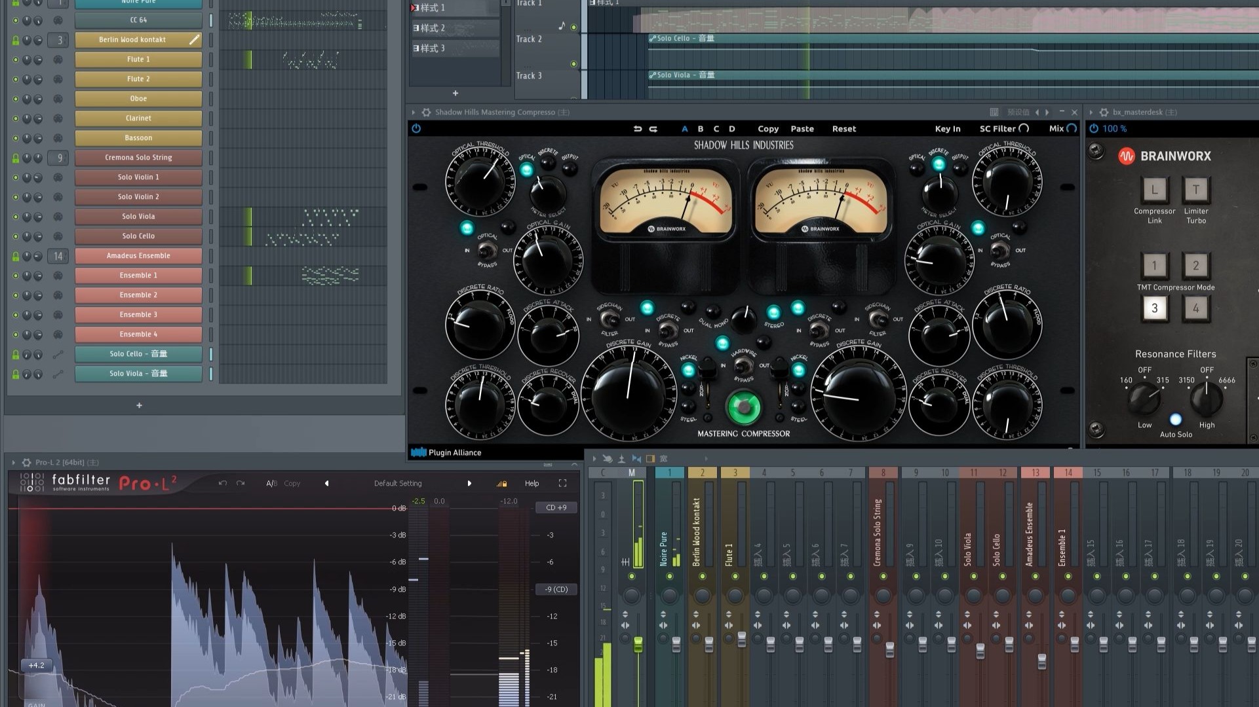Click the pencil icon on Berlin Wood kontakt
This screenshot has width=1259, height=707.
coord(194,40)
